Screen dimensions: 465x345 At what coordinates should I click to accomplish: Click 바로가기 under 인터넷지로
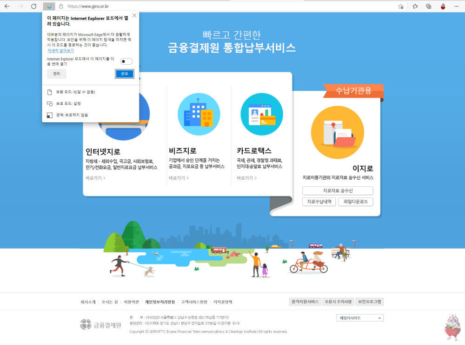[x=95, y=178]
